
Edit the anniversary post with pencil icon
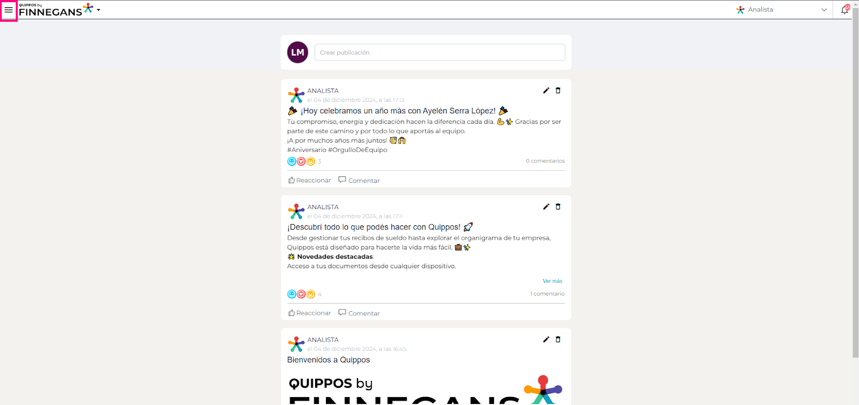pos(546,91)
